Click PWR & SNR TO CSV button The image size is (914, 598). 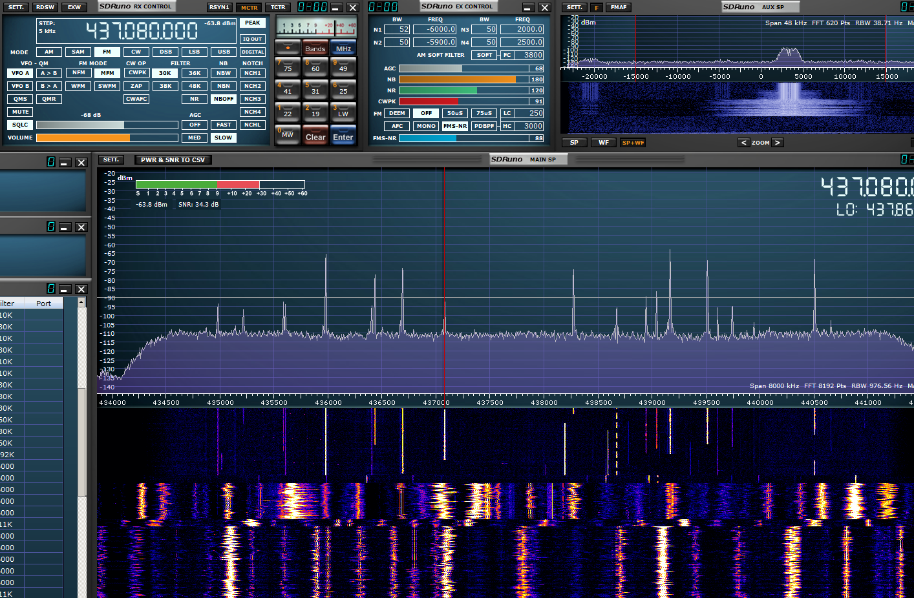[173, 160]
